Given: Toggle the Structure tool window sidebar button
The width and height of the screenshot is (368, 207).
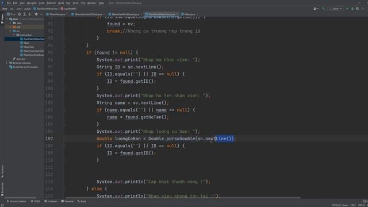Looking at the screenshot, I should point(2,171).
